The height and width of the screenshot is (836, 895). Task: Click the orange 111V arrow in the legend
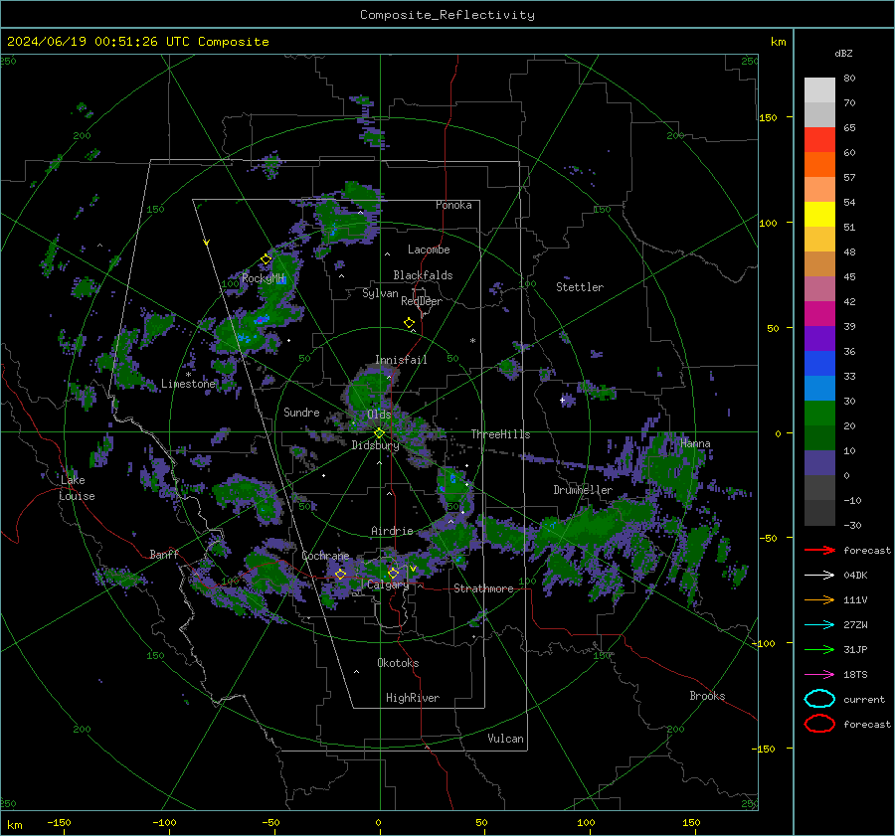pyautogui.click(x=819, y=599)
